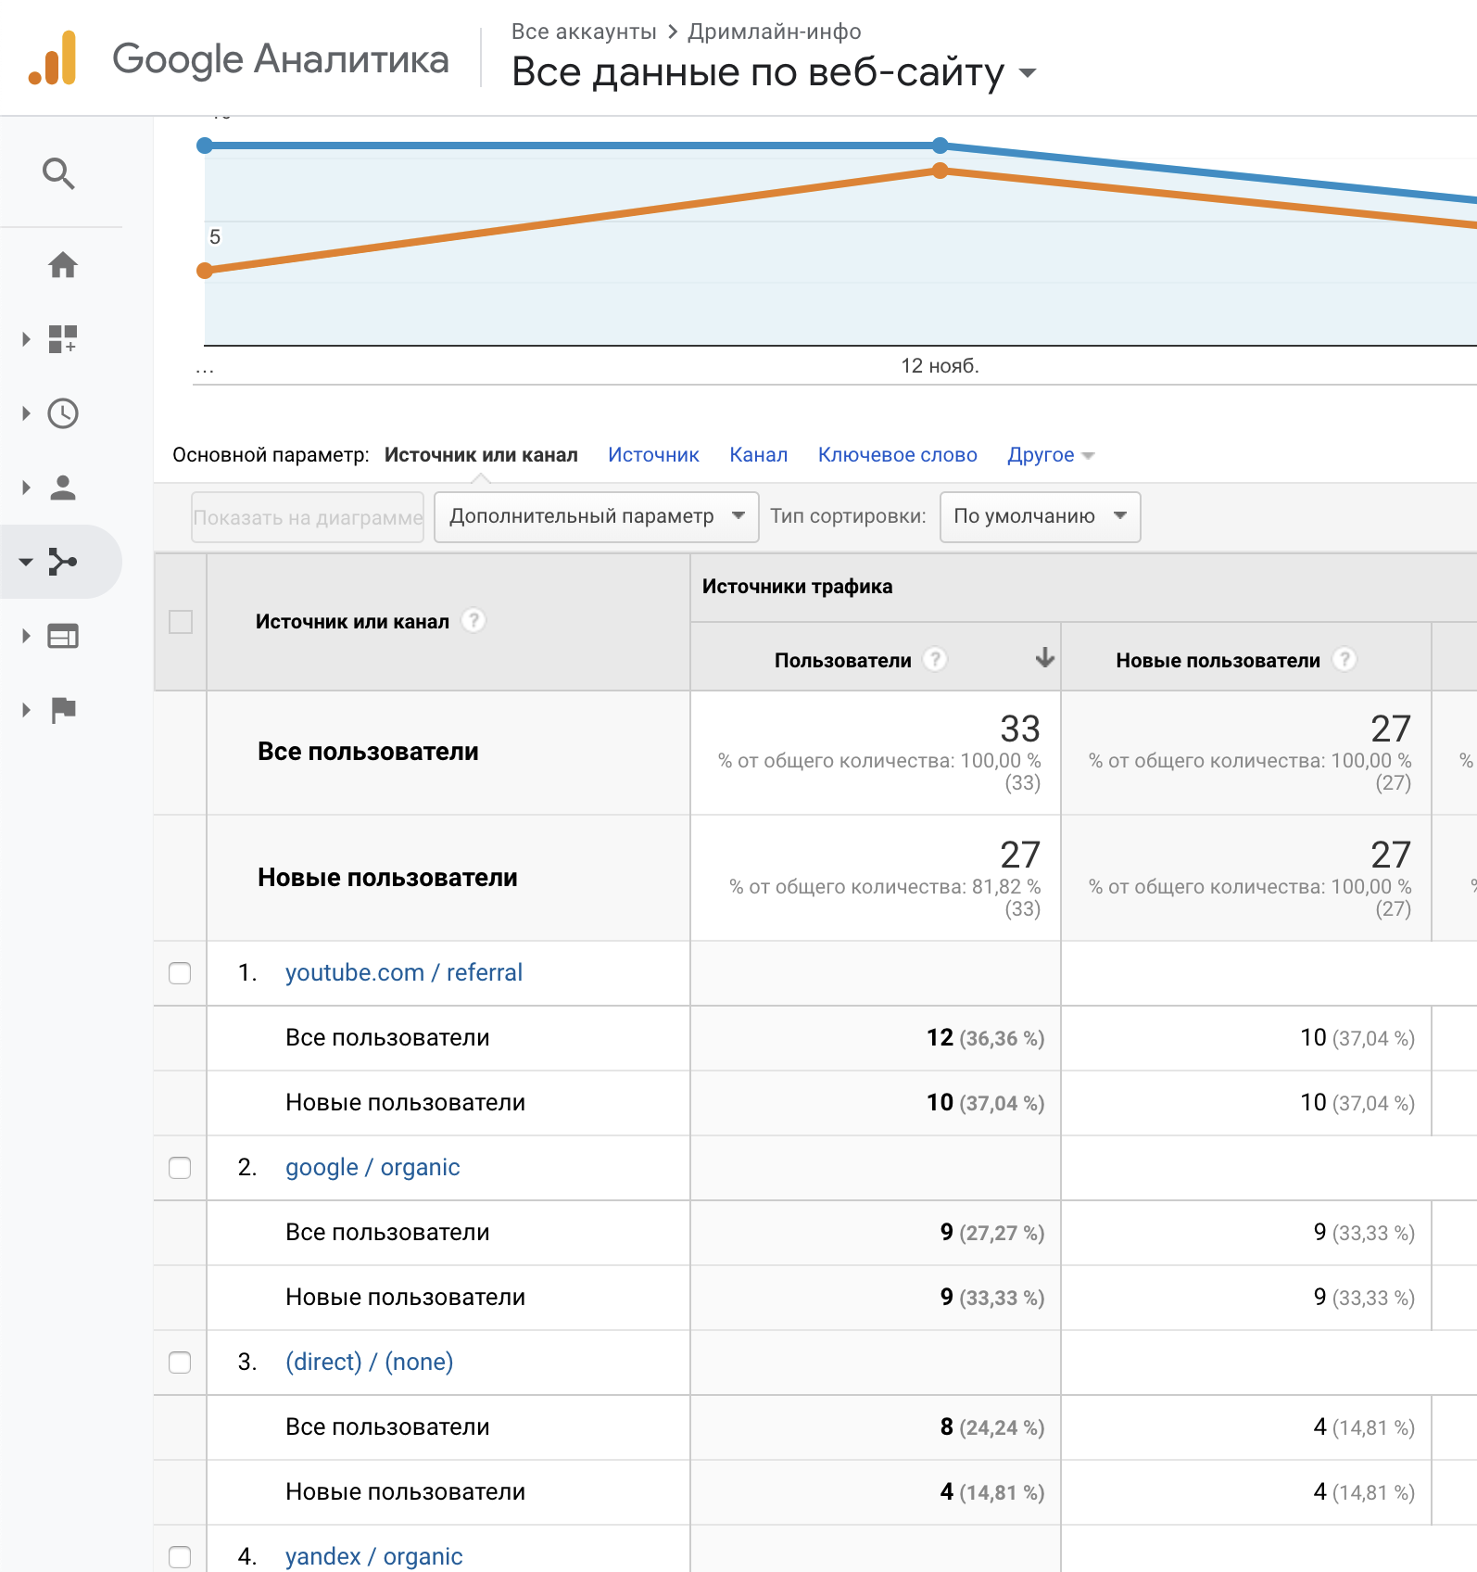Open the Audience person icon

(62, 488)
